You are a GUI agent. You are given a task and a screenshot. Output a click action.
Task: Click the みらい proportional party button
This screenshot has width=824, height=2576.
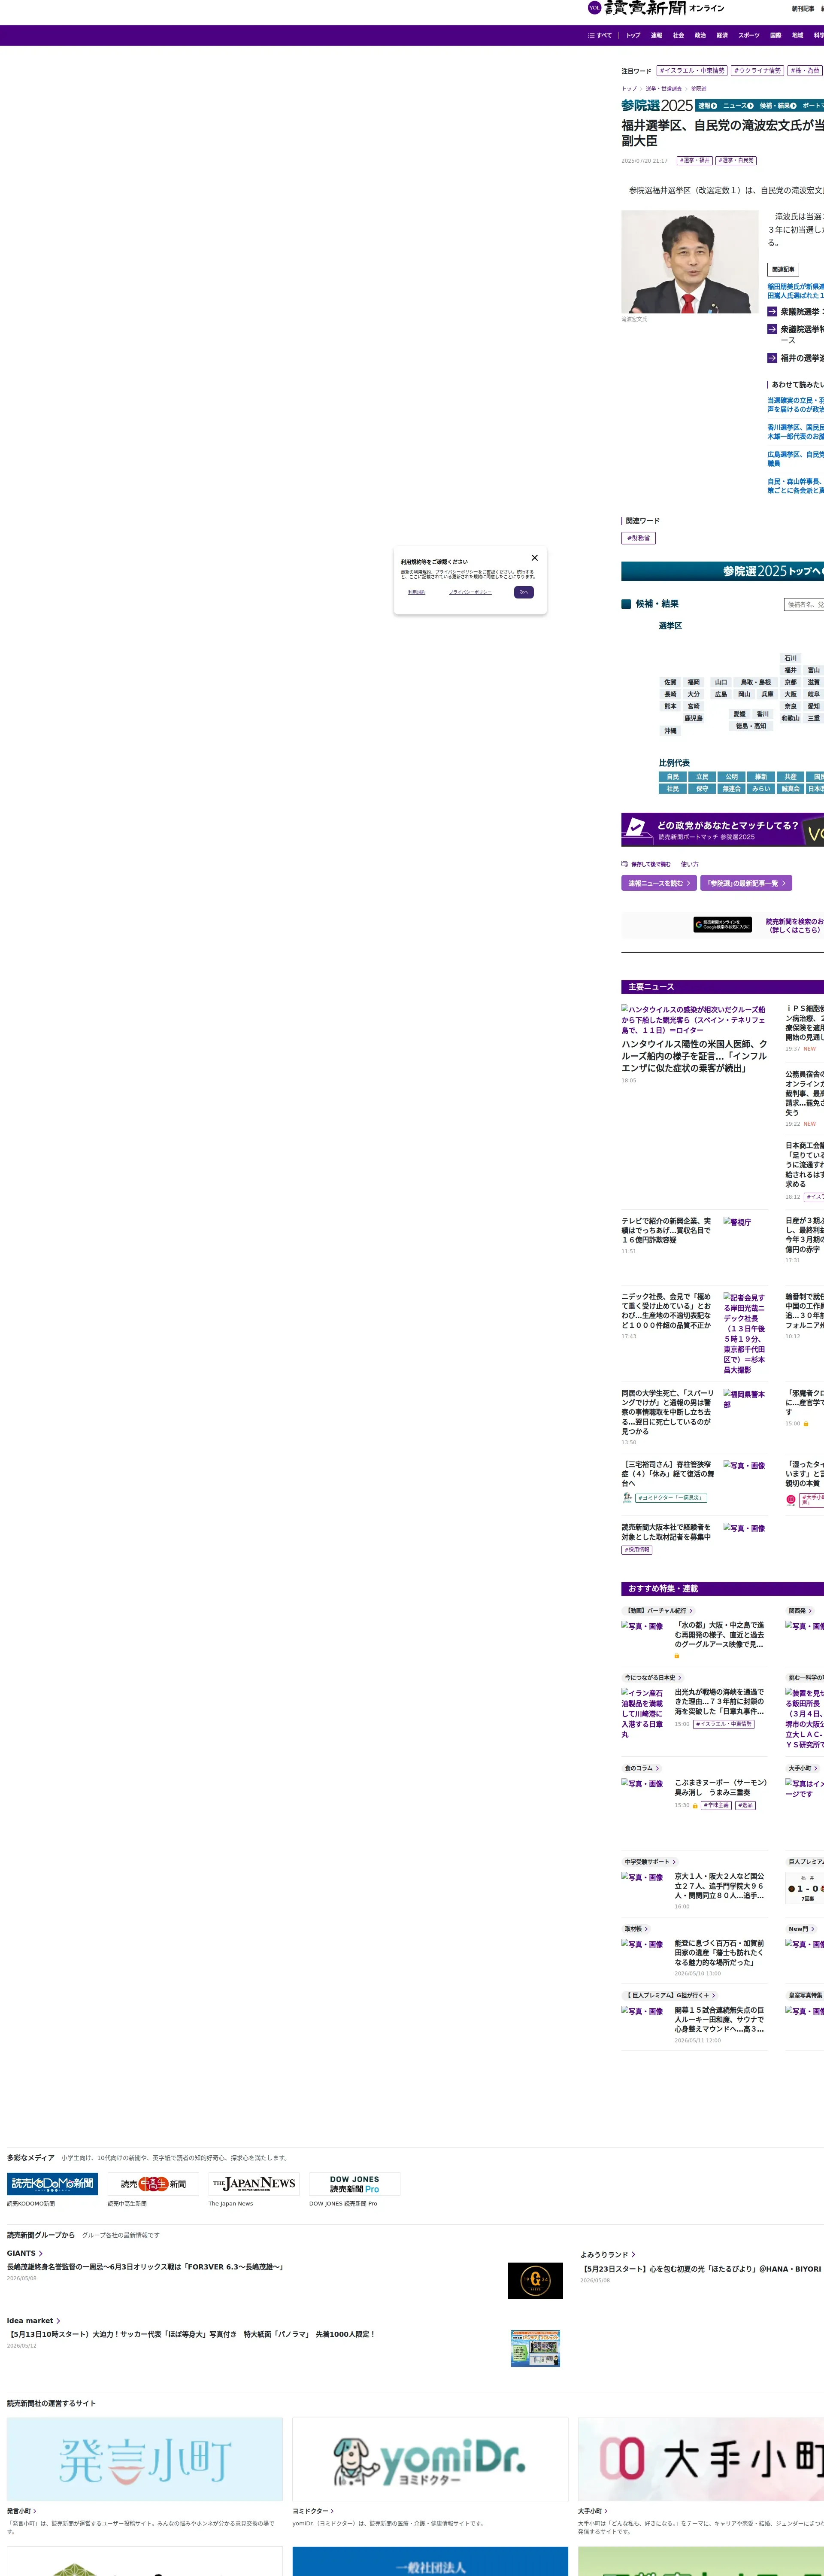coord(761,789)
